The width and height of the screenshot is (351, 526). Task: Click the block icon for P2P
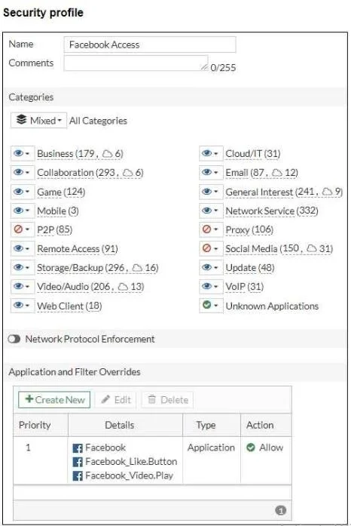18,229
